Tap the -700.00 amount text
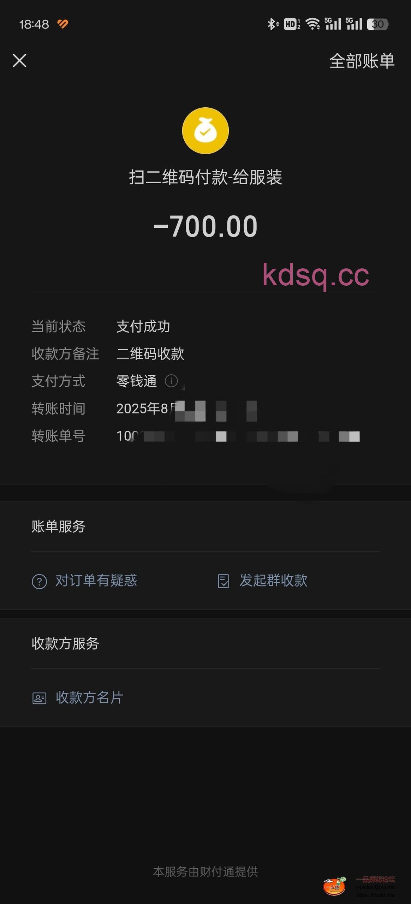 pos(205,226)
